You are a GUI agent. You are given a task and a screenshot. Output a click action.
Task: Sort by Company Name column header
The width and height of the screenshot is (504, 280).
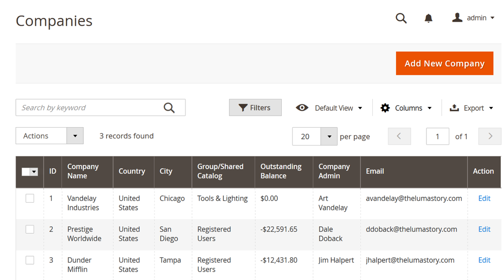(83, 171)
